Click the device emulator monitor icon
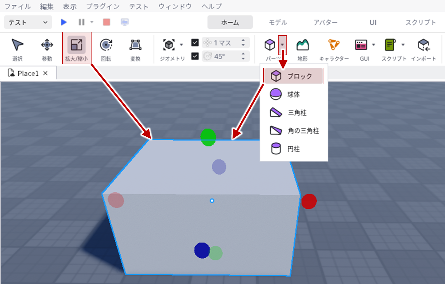This screenshot has width=445, height=284. 125,22
